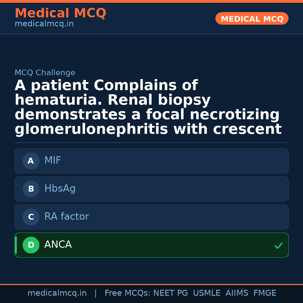Viewport: 303px width, 303px height.
Task: Click the orange MEDICAL MCQ badge
Action: (x=252, y=19)
